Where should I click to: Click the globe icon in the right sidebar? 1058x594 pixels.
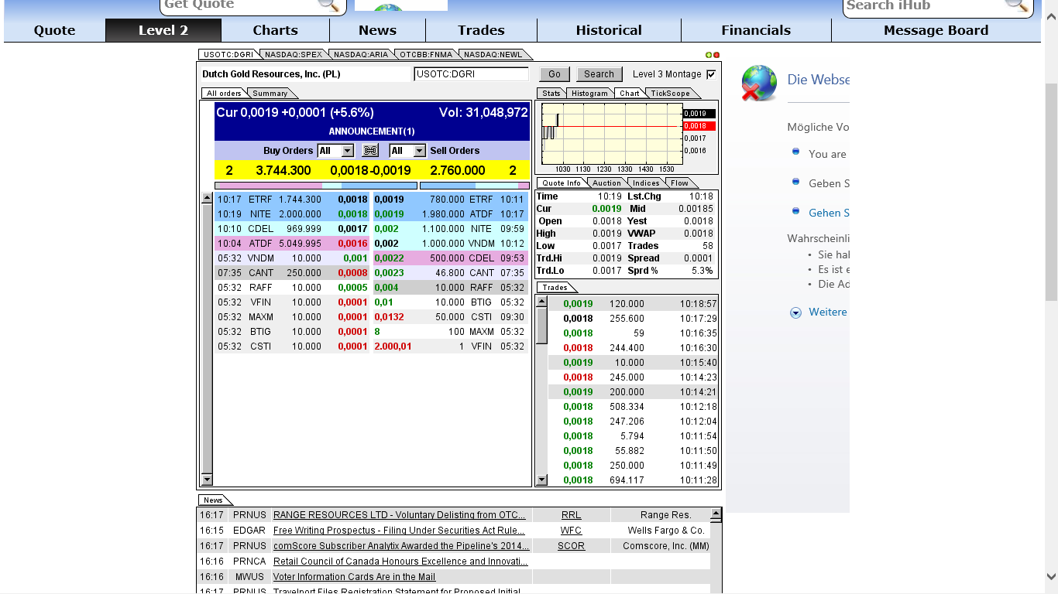(758, 84)
